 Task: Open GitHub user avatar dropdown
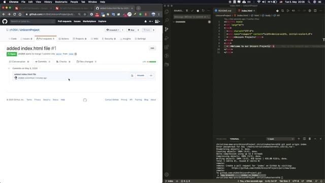coord(157,21)
